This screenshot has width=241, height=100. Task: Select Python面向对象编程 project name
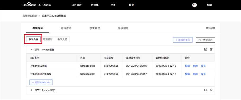coord(40,74)
